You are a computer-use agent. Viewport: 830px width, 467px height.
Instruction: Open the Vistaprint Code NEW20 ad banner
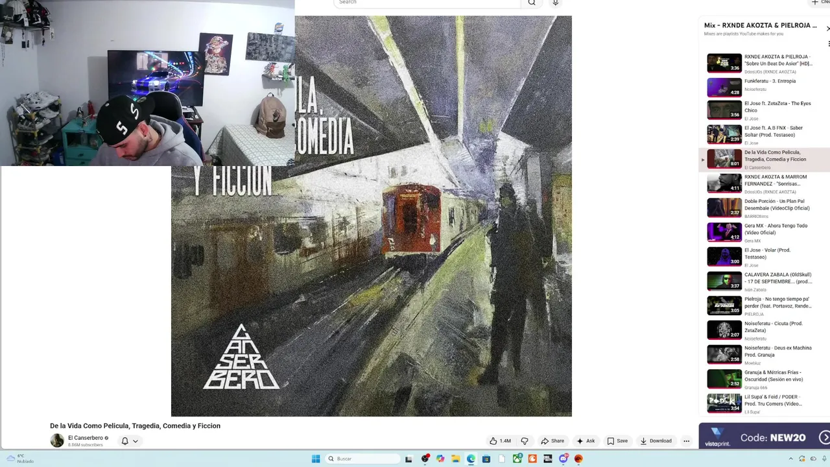pos(764,436)
